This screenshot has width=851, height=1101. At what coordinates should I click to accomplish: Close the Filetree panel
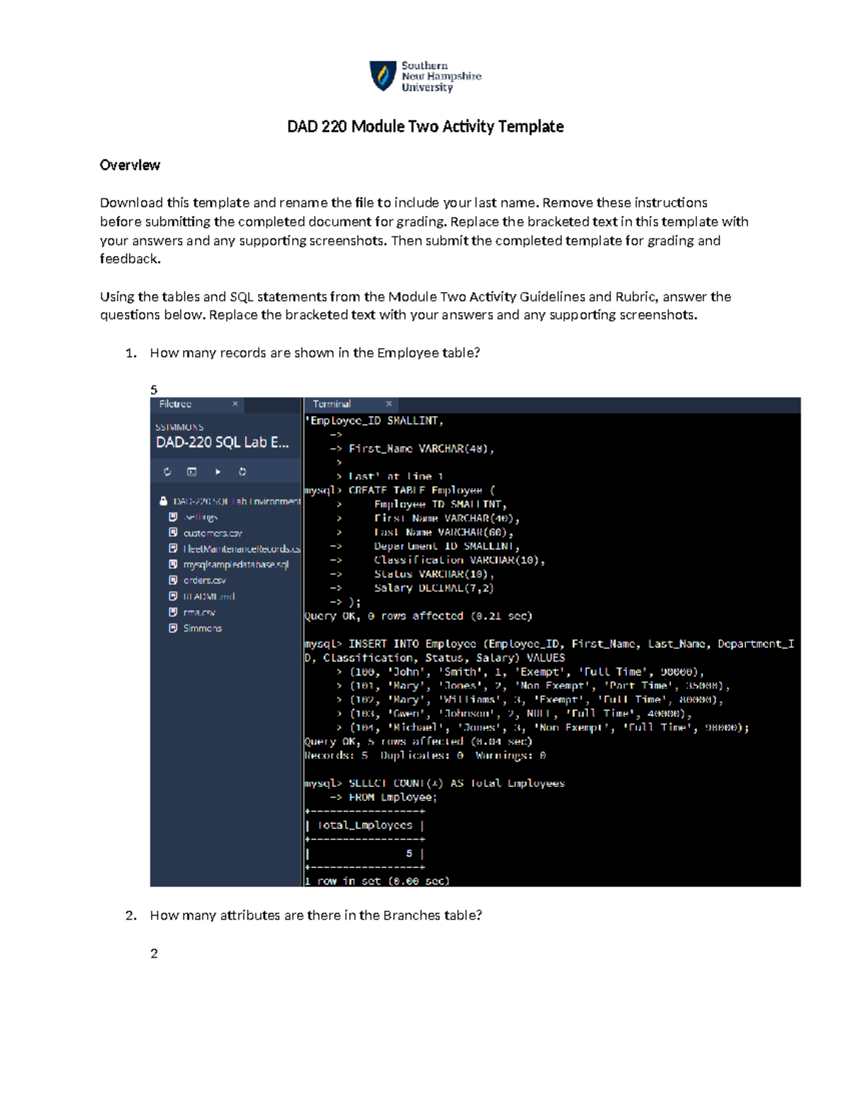click(x=235, y=404)
